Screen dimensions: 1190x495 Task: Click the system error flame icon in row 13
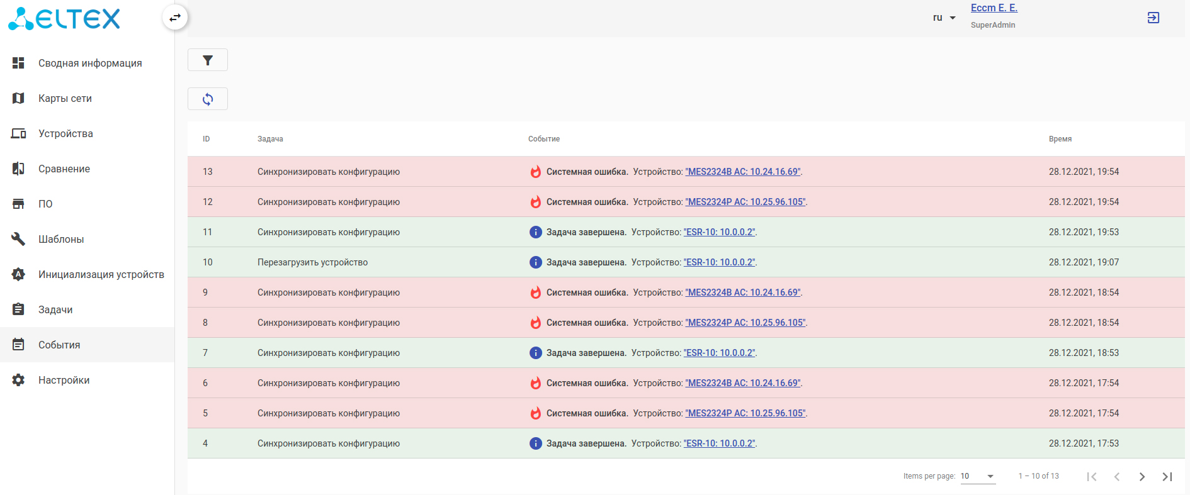point(535,172)
